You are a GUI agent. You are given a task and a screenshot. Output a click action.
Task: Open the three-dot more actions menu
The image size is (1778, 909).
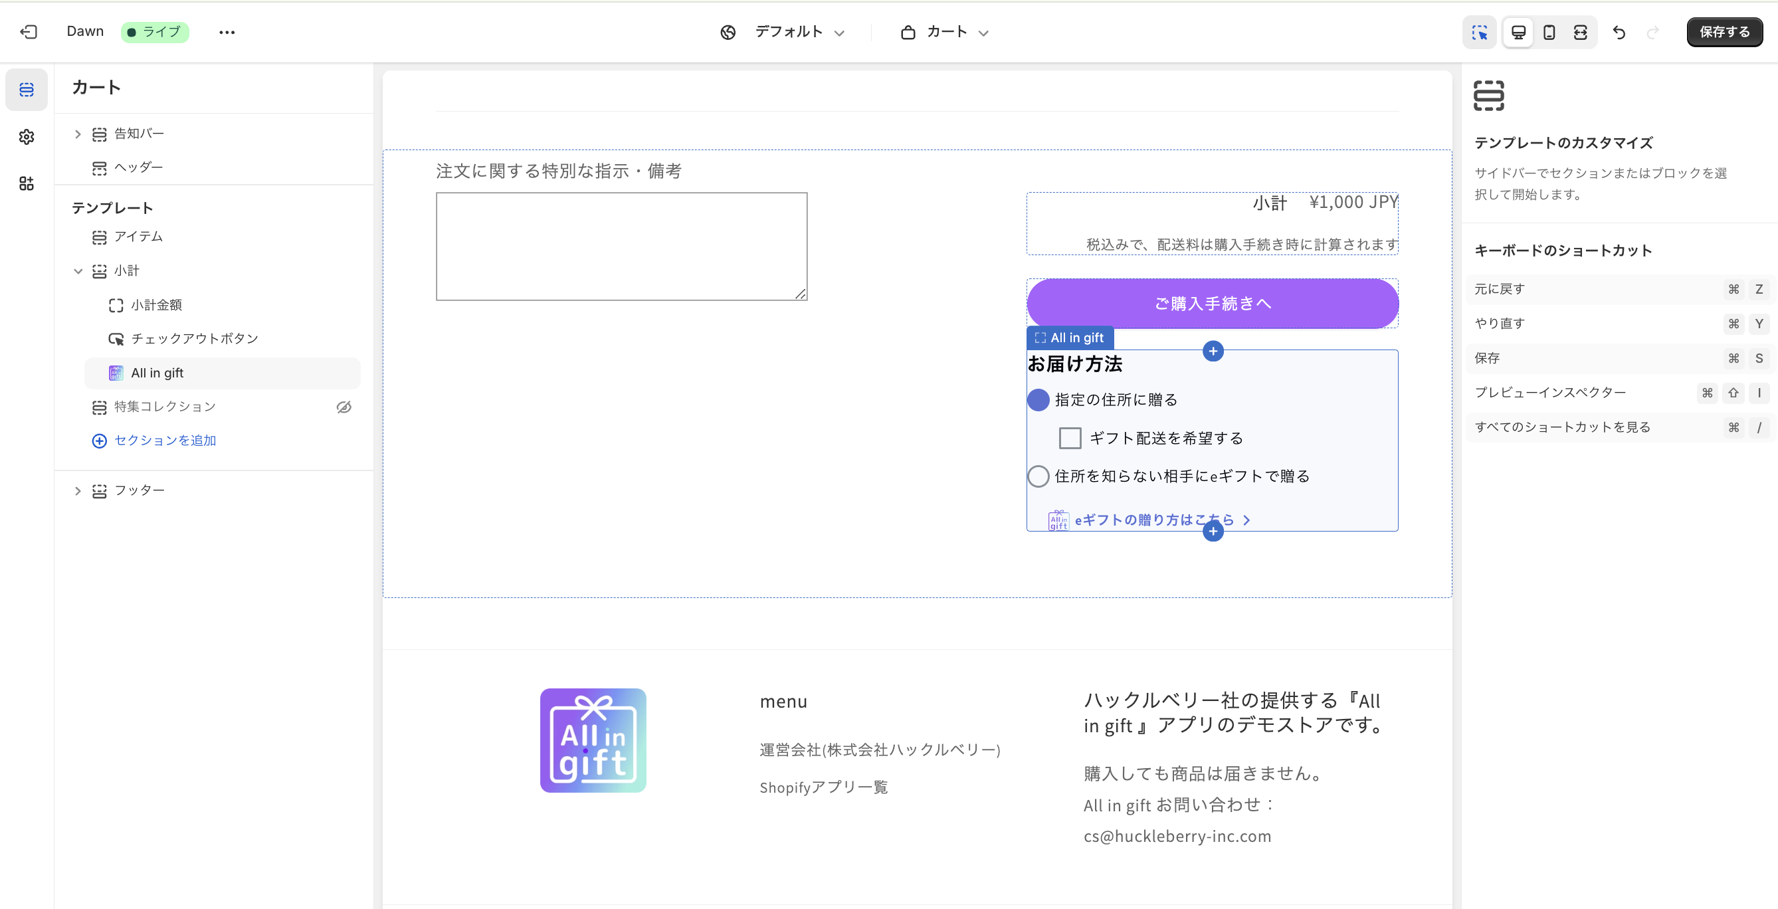pyautogui.click(x=227, y=32)
